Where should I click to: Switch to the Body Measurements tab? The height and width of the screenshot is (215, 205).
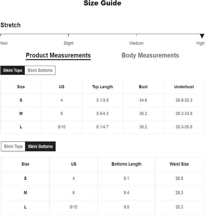point(150,56)
